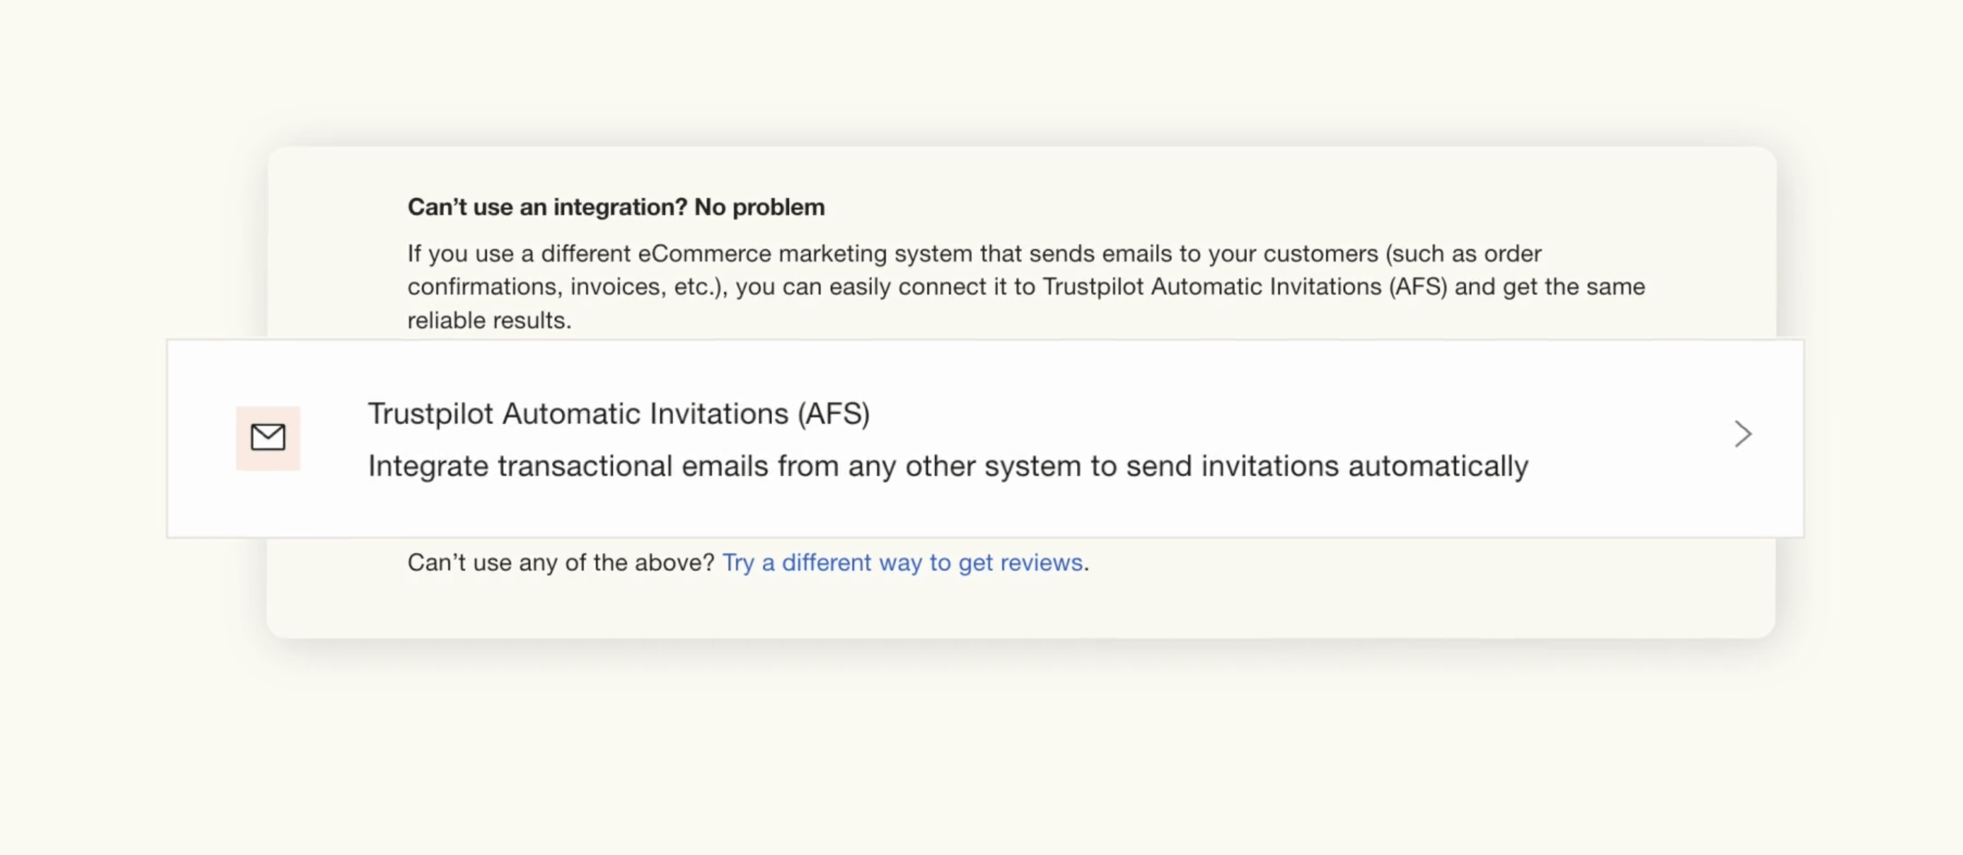The width and height of the screenshot is (1963, 855).
Task: Click the 'Can't use any of the above?' text
Action: [x=561, y=562]
